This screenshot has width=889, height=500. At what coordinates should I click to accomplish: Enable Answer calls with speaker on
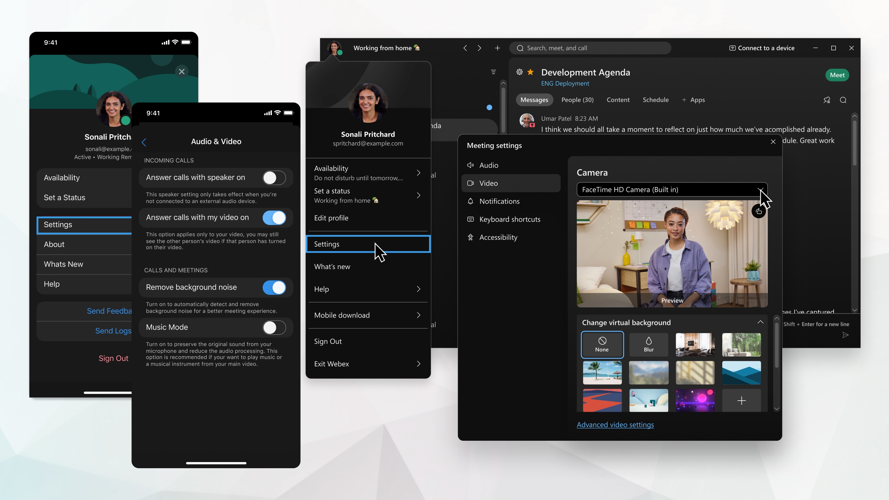click(274, 178)
